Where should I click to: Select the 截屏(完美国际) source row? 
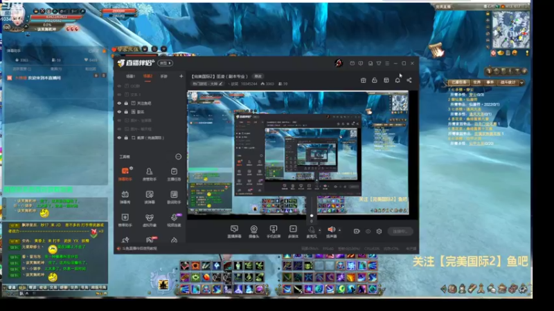150,138
